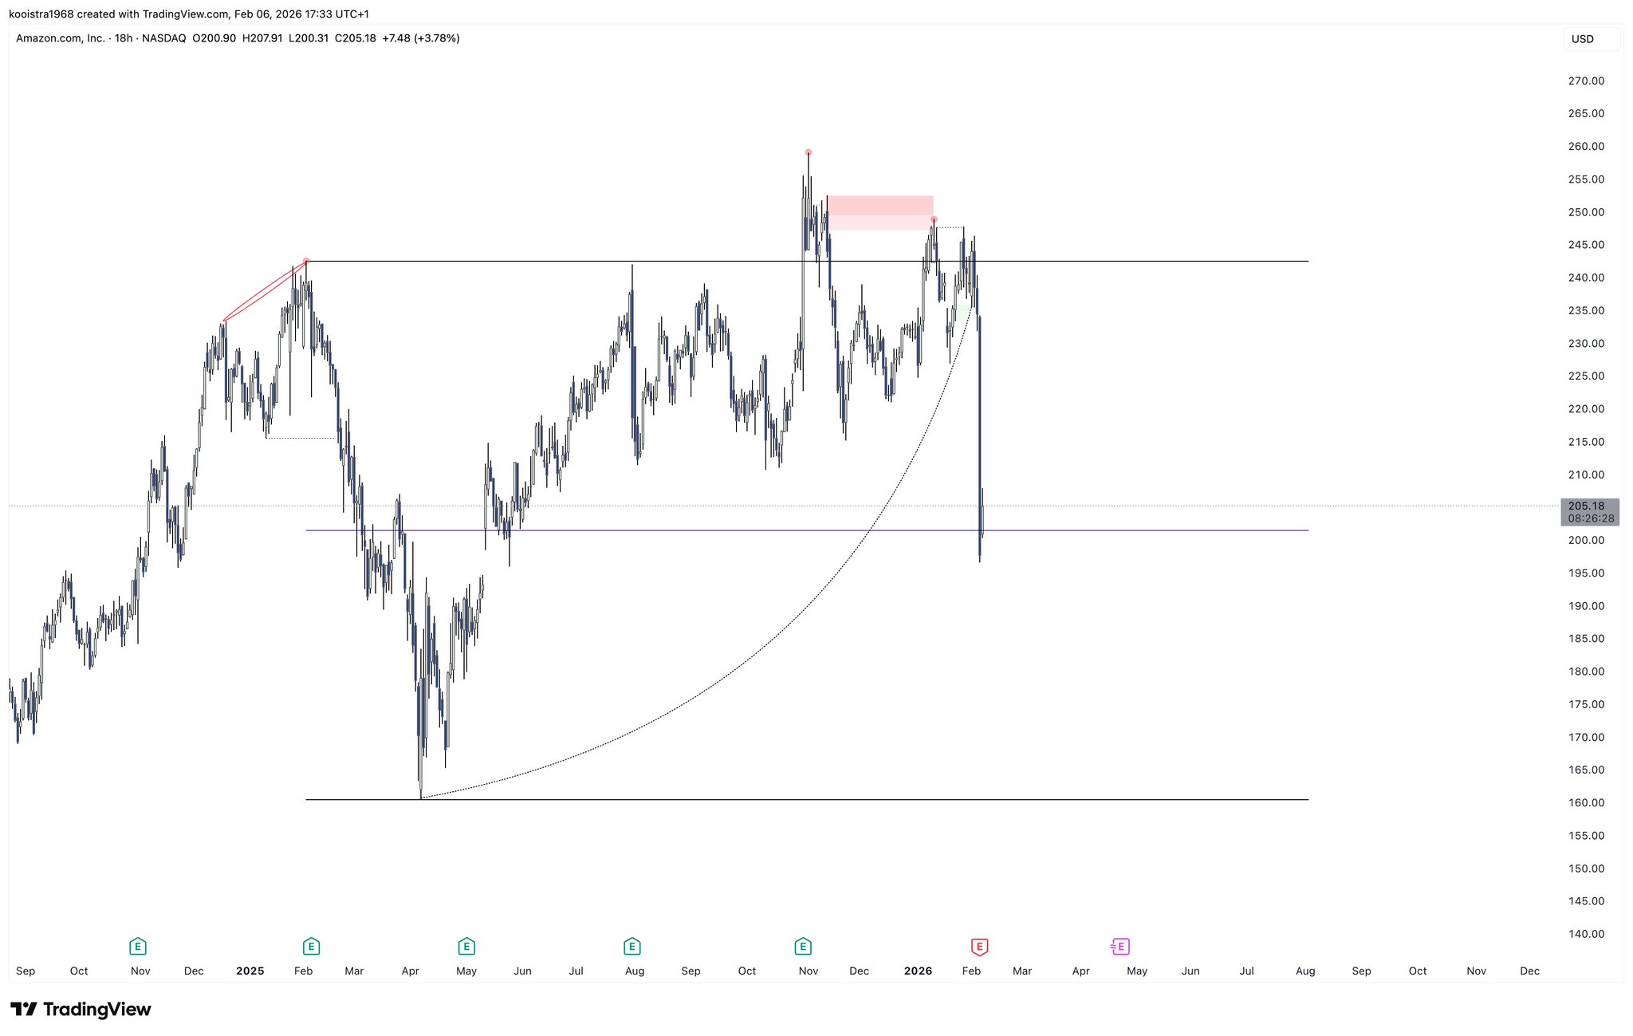
Task: Click the Amazon.com, Inc. symbol title
Action: pos(61,38)
